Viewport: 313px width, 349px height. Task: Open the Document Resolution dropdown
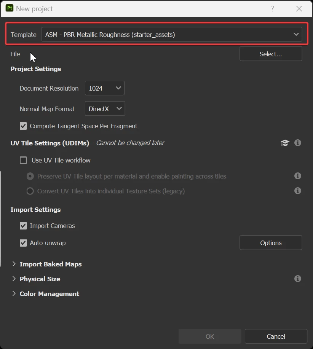[105, 88]
